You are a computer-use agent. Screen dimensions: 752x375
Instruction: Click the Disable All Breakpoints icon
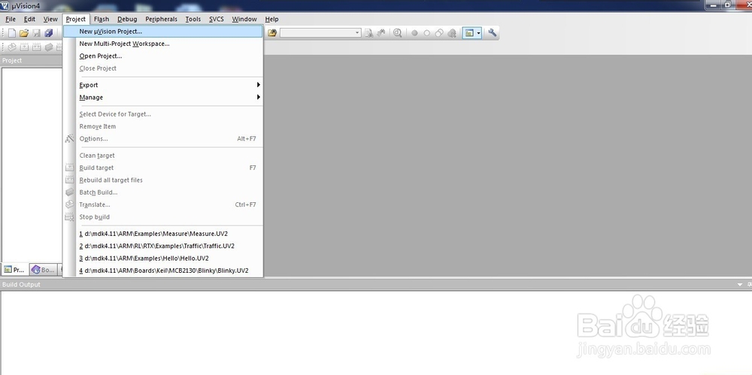pyautogui.click(x=439, y=33)
